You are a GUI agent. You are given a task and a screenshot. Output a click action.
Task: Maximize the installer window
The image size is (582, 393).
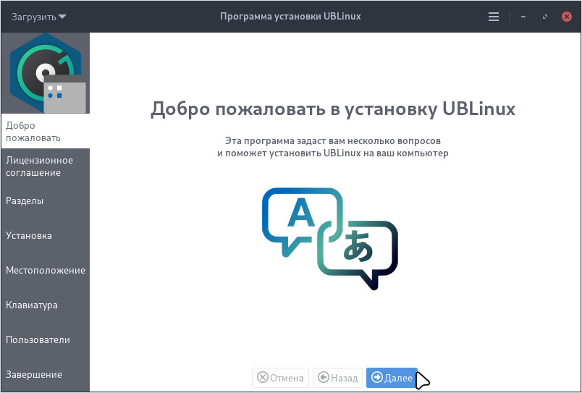(545, 17)
